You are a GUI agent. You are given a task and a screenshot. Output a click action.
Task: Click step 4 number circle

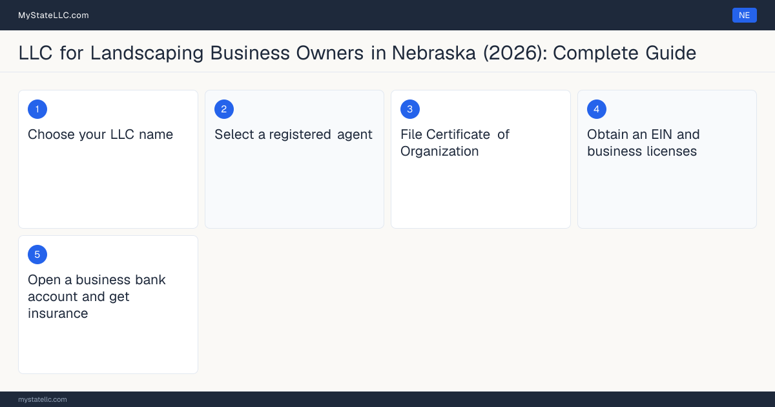coord(597,109)
